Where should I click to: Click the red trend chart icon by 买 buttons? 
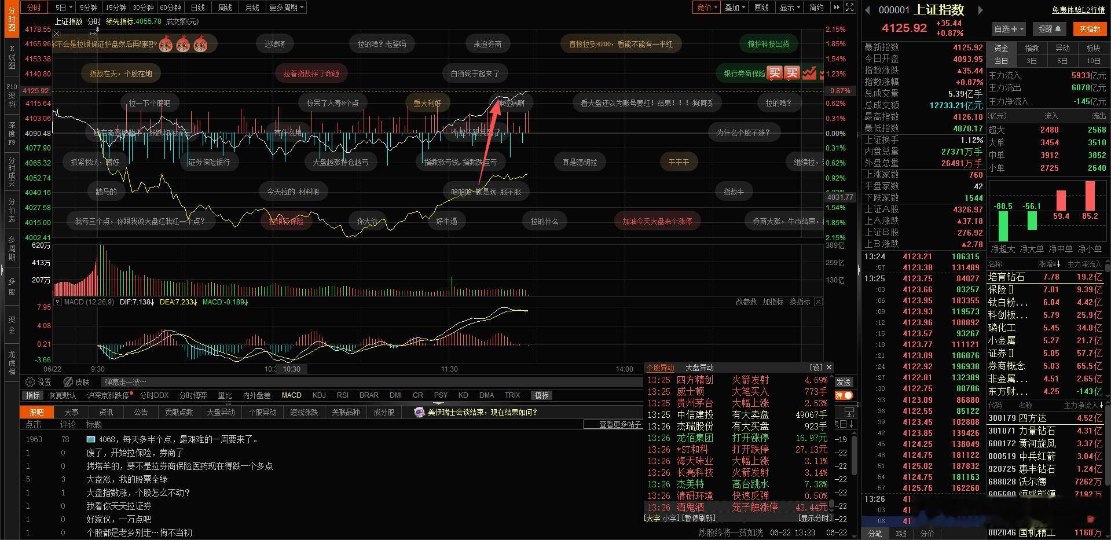coord(809,73)
